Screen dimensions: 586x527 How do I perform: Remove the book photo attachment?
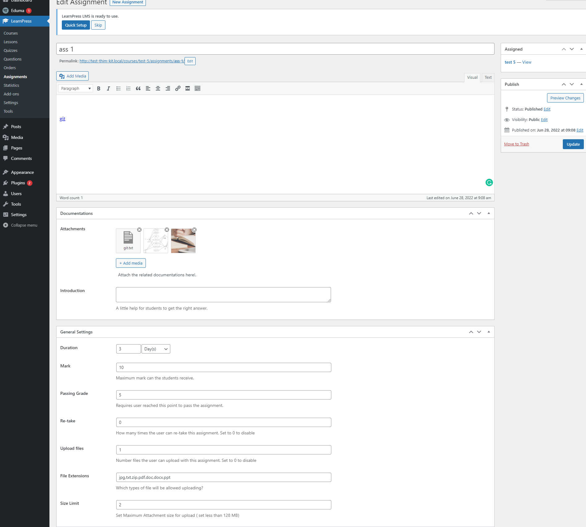(x=194, y=230)
